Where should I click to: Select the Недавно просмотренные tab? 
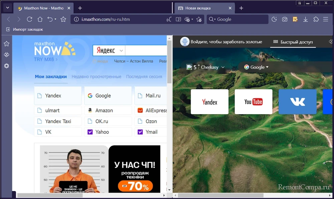point(97,77)
